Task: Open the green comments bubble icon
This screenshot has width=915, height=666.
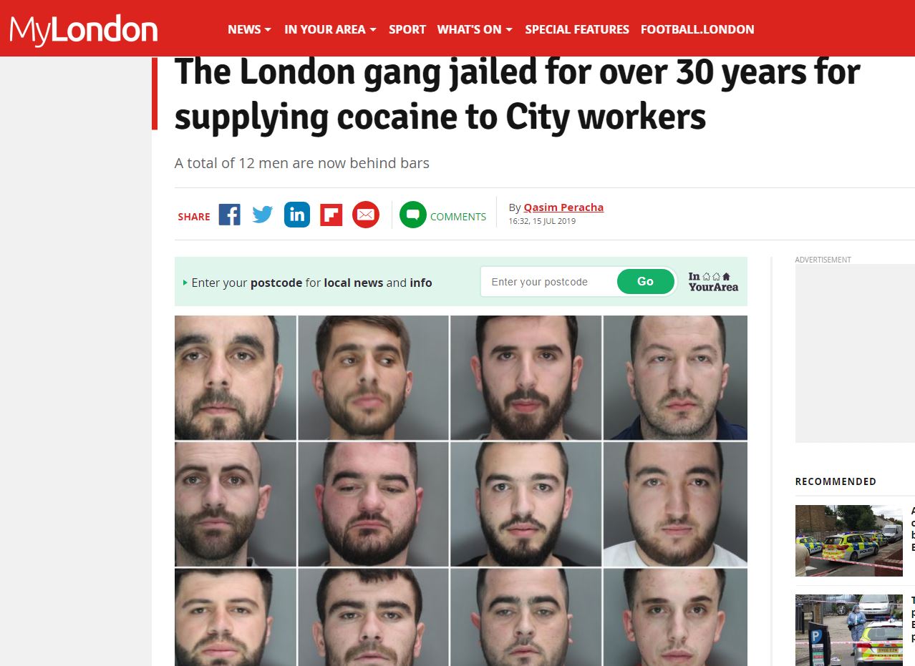Action: [x=413, y=215]
